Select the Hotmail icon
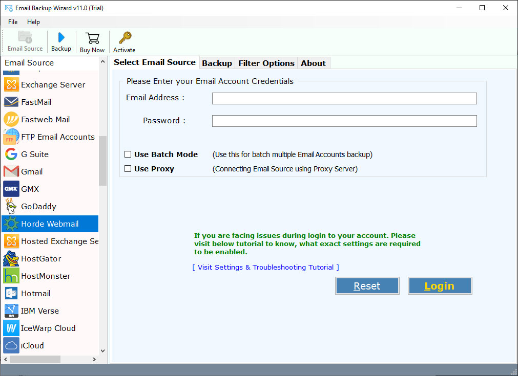Image resolution: width=518 pixels, height=376 pixels. click(11, 294)
